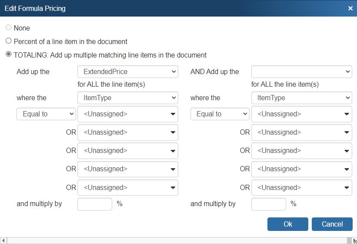Viewport: 357px width, 244px height.
Task: Select the None radio option
Action: click(x=8, y=28)
